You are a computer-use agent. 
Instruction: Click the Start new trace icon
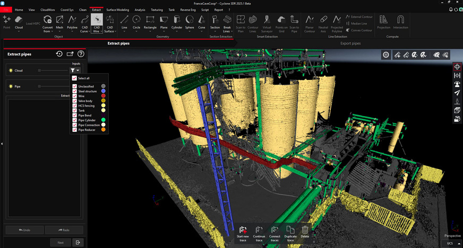243,229
